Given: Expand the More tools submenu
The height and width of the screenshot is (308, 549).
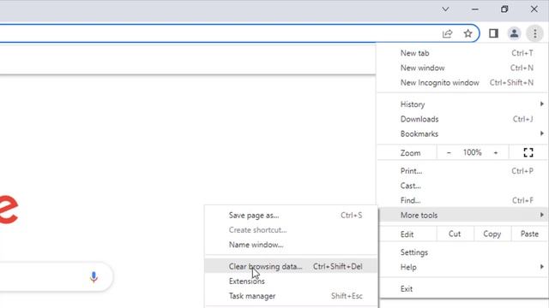Looking at the screenshot, I should [462, 215].
